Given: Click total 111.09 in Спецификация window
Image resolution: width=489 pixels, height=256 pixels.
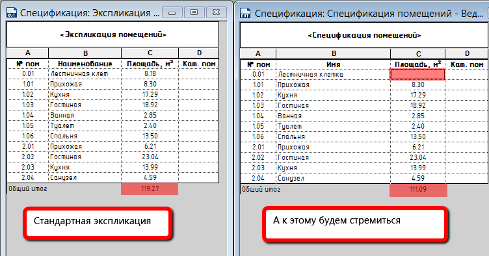Looking at the screenshot, I should click(x=418, y=190).
